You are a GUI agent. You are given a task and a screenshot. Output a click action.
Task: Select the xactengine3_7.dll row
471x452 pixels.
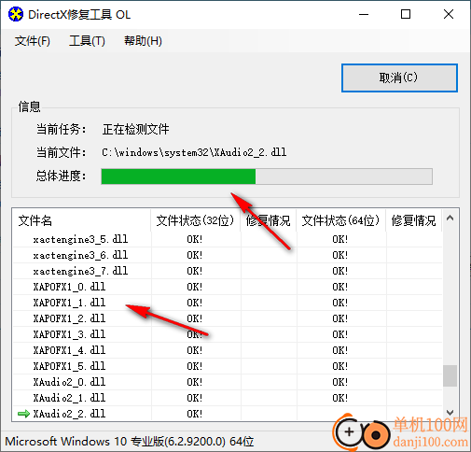click(228, 271)
